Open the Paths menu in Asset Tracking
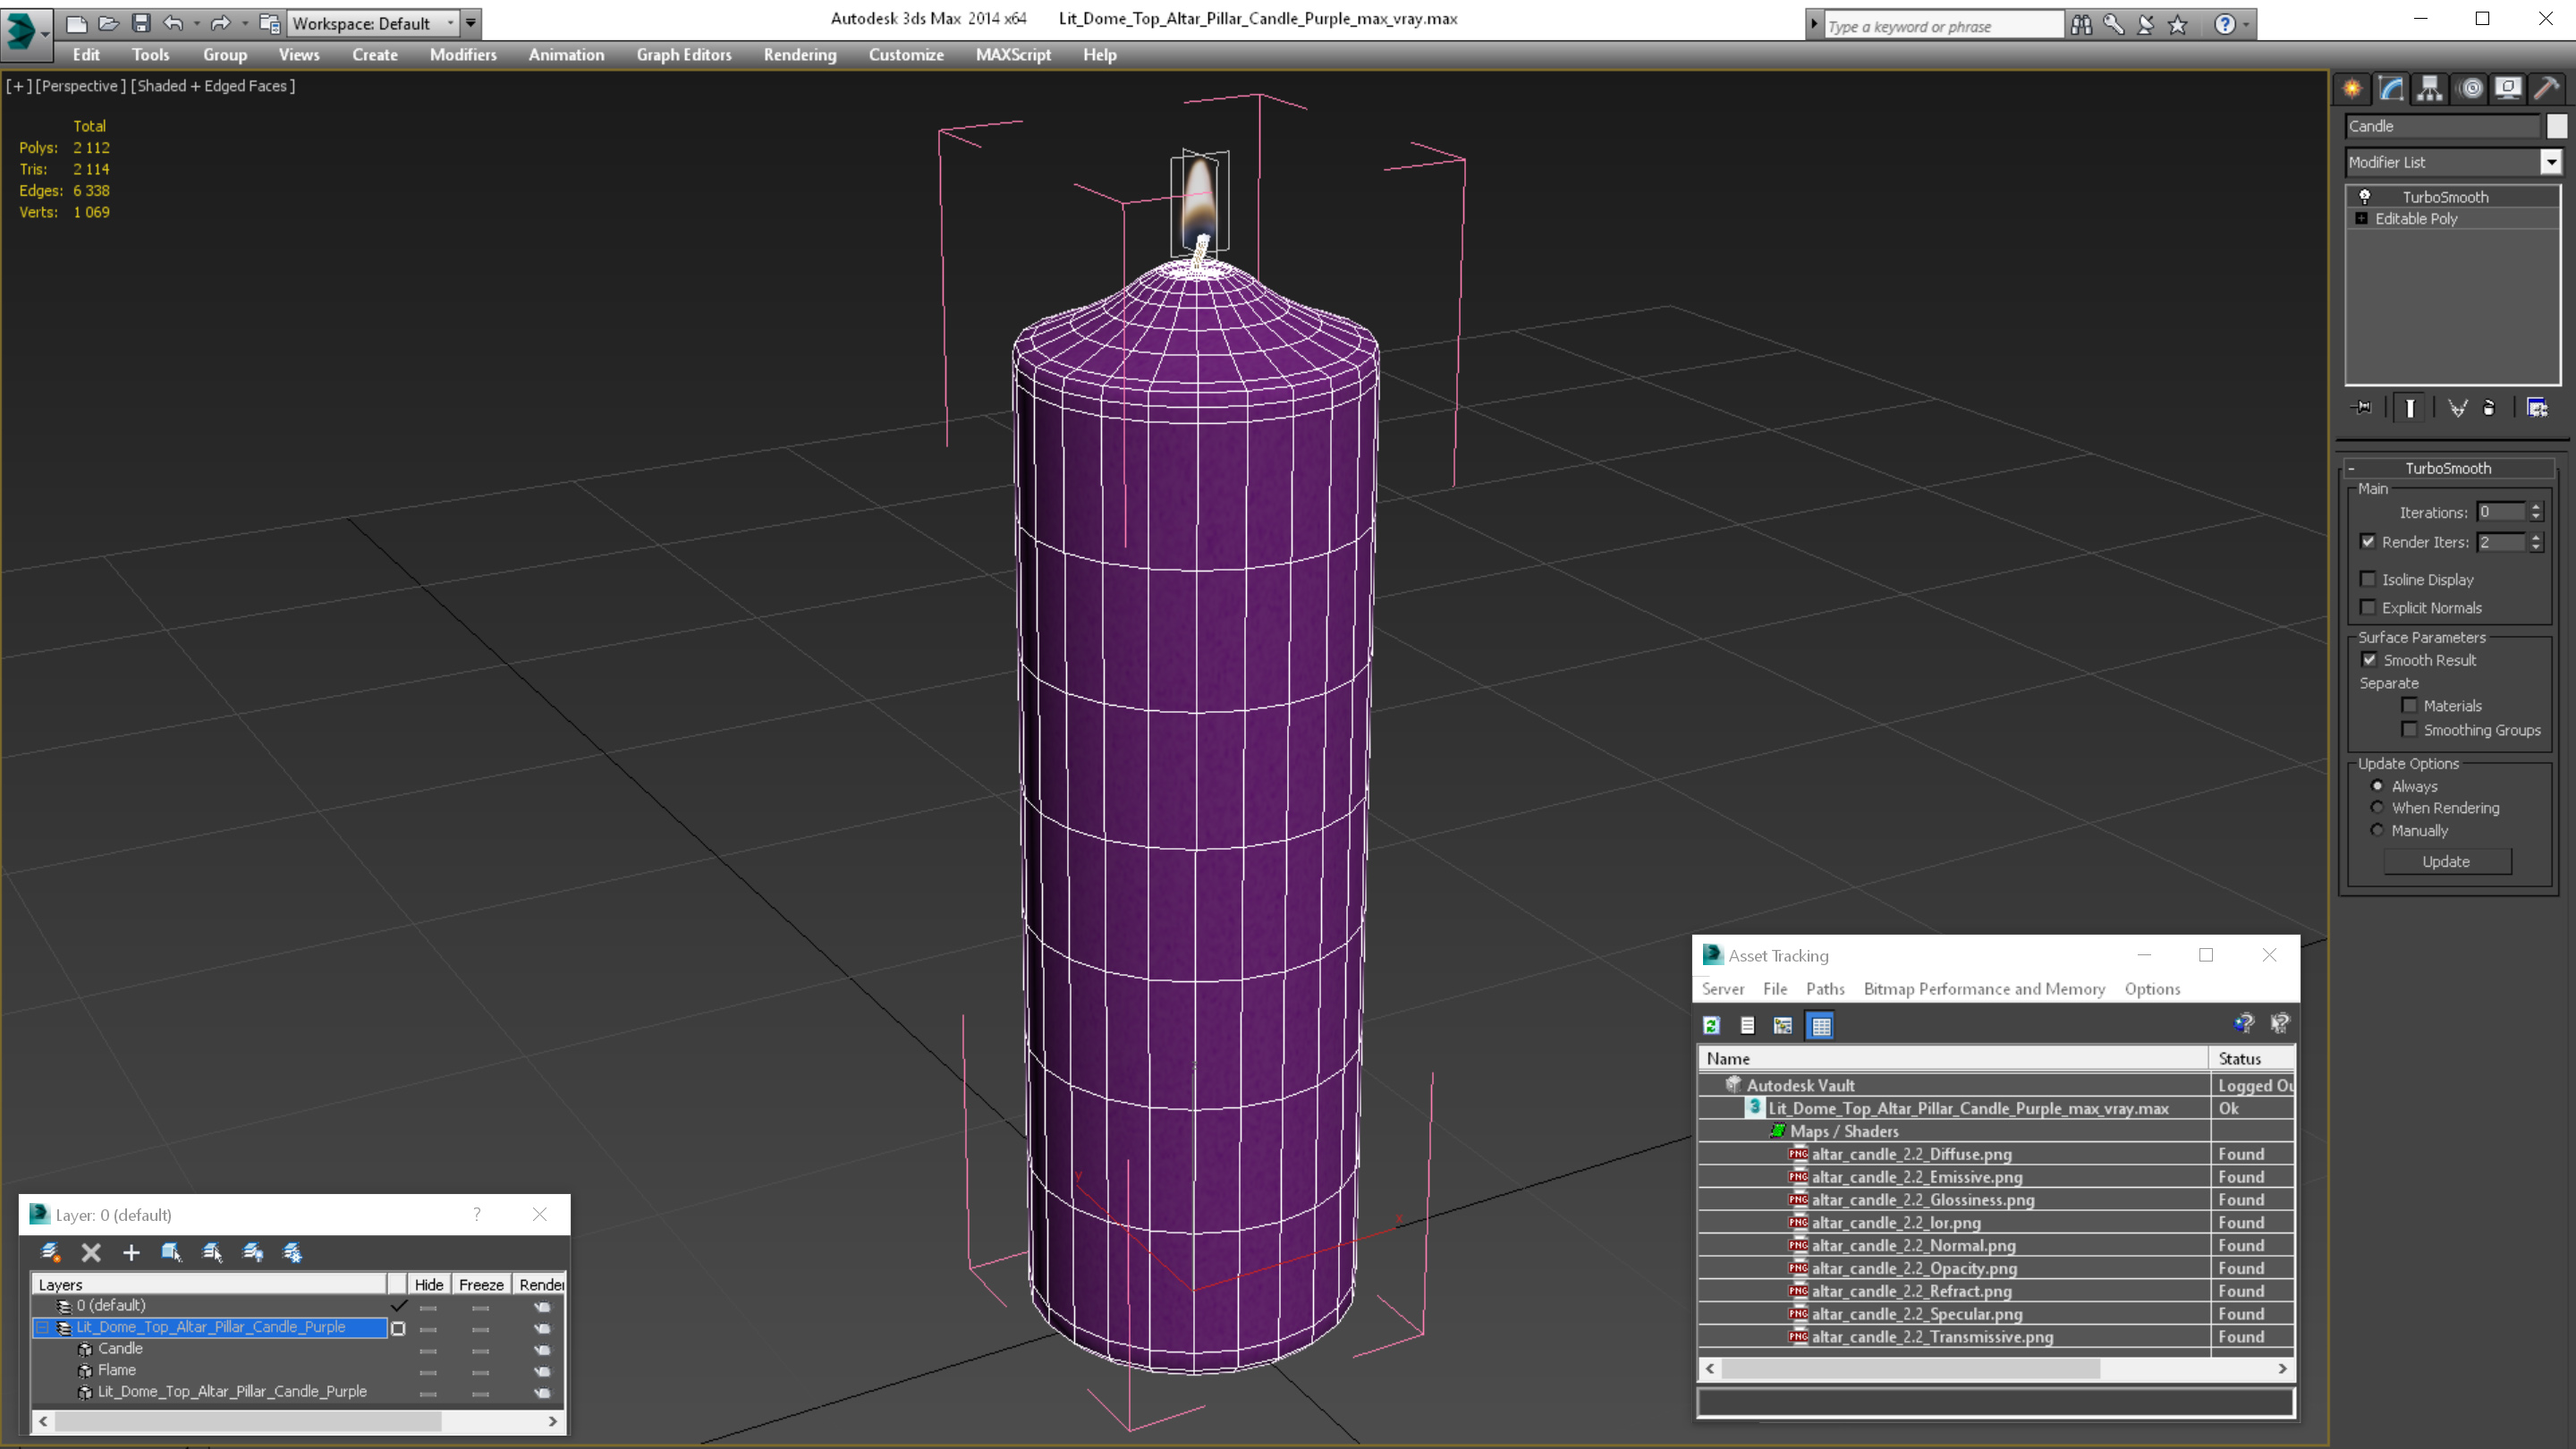The height and width of the screenshot is (1449, 2576). tap(1824, 989)
